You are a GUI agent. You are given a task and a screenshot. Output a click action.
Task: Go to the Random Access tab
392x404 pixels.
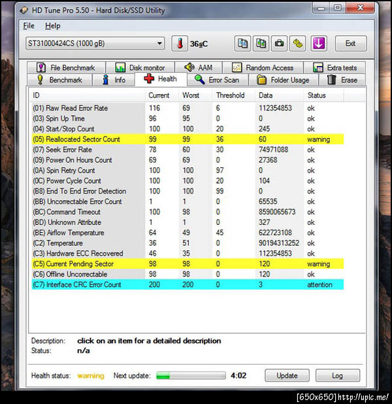263,67
